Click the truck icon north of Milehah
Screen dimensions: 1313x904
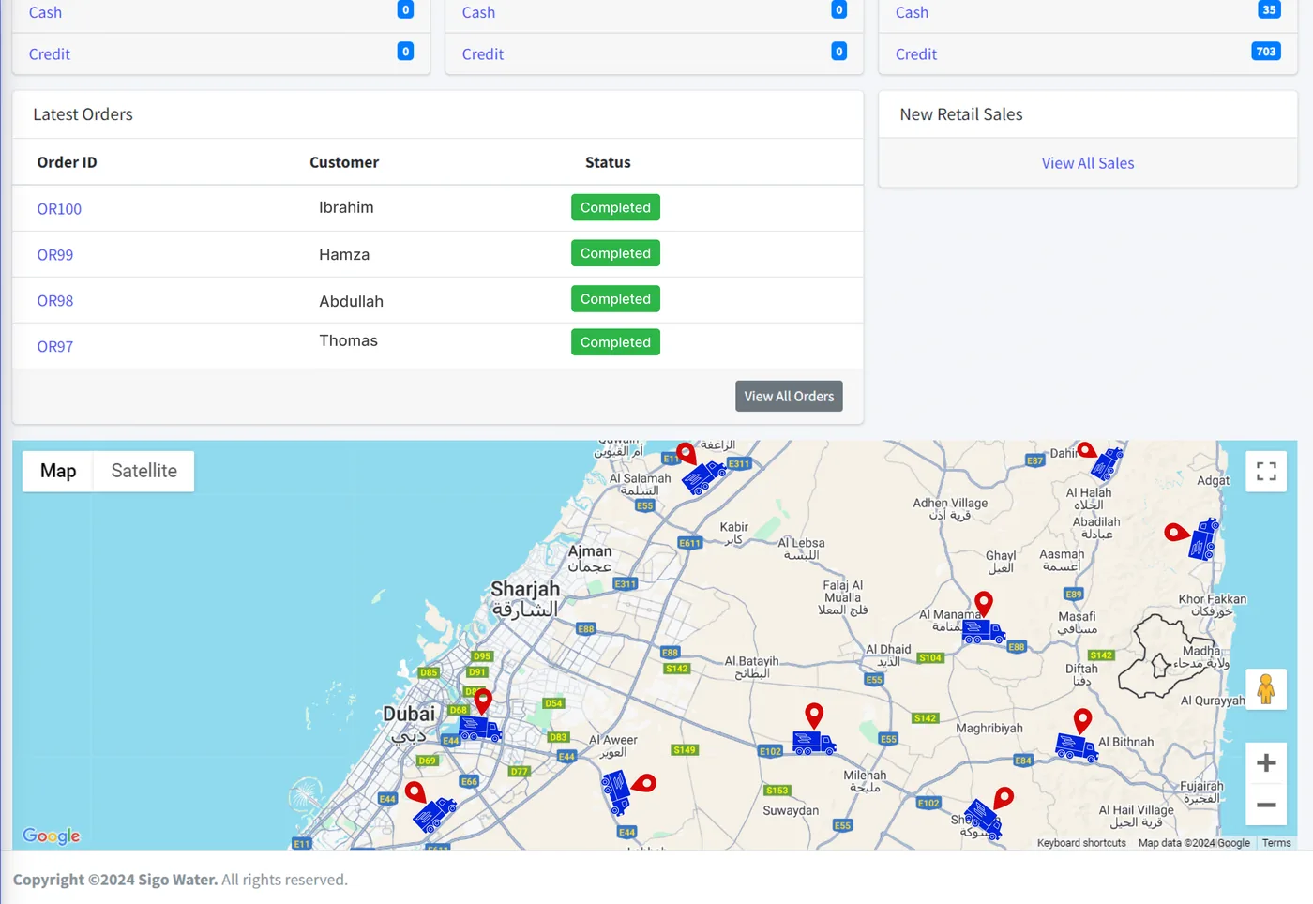click(814, 744)
